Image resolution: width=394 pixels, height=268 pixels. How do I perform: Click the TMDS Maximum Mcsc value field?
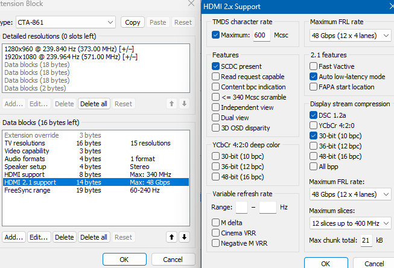tap(261, 36)
